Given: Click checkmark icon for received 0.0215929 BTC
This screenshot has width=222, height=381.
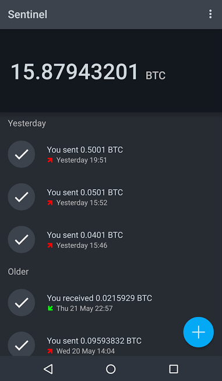Looking at the screenshot, I should (22, 302).
